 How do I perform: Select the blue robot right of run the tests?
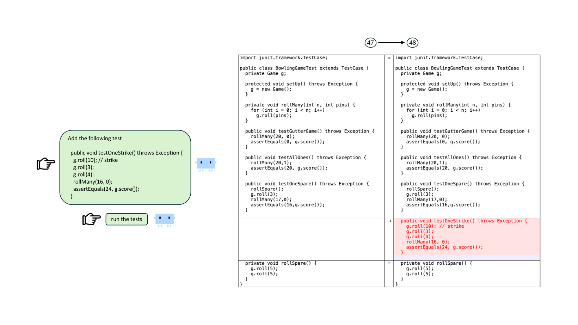click(165, 219)
